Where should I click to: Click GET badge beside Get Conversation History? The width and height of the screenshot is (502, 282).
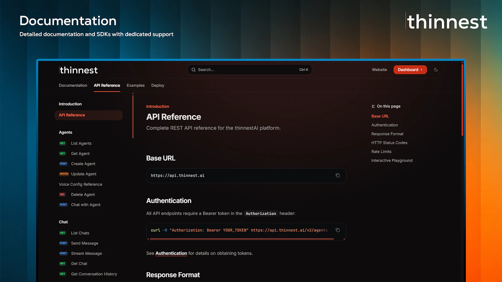(x=63, y=274)
